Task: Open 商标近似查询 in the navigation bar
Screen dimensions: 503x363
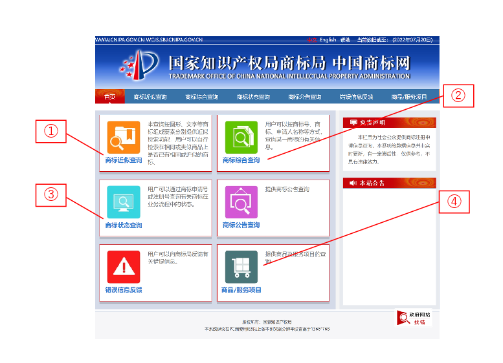Action: coord(150,97)
